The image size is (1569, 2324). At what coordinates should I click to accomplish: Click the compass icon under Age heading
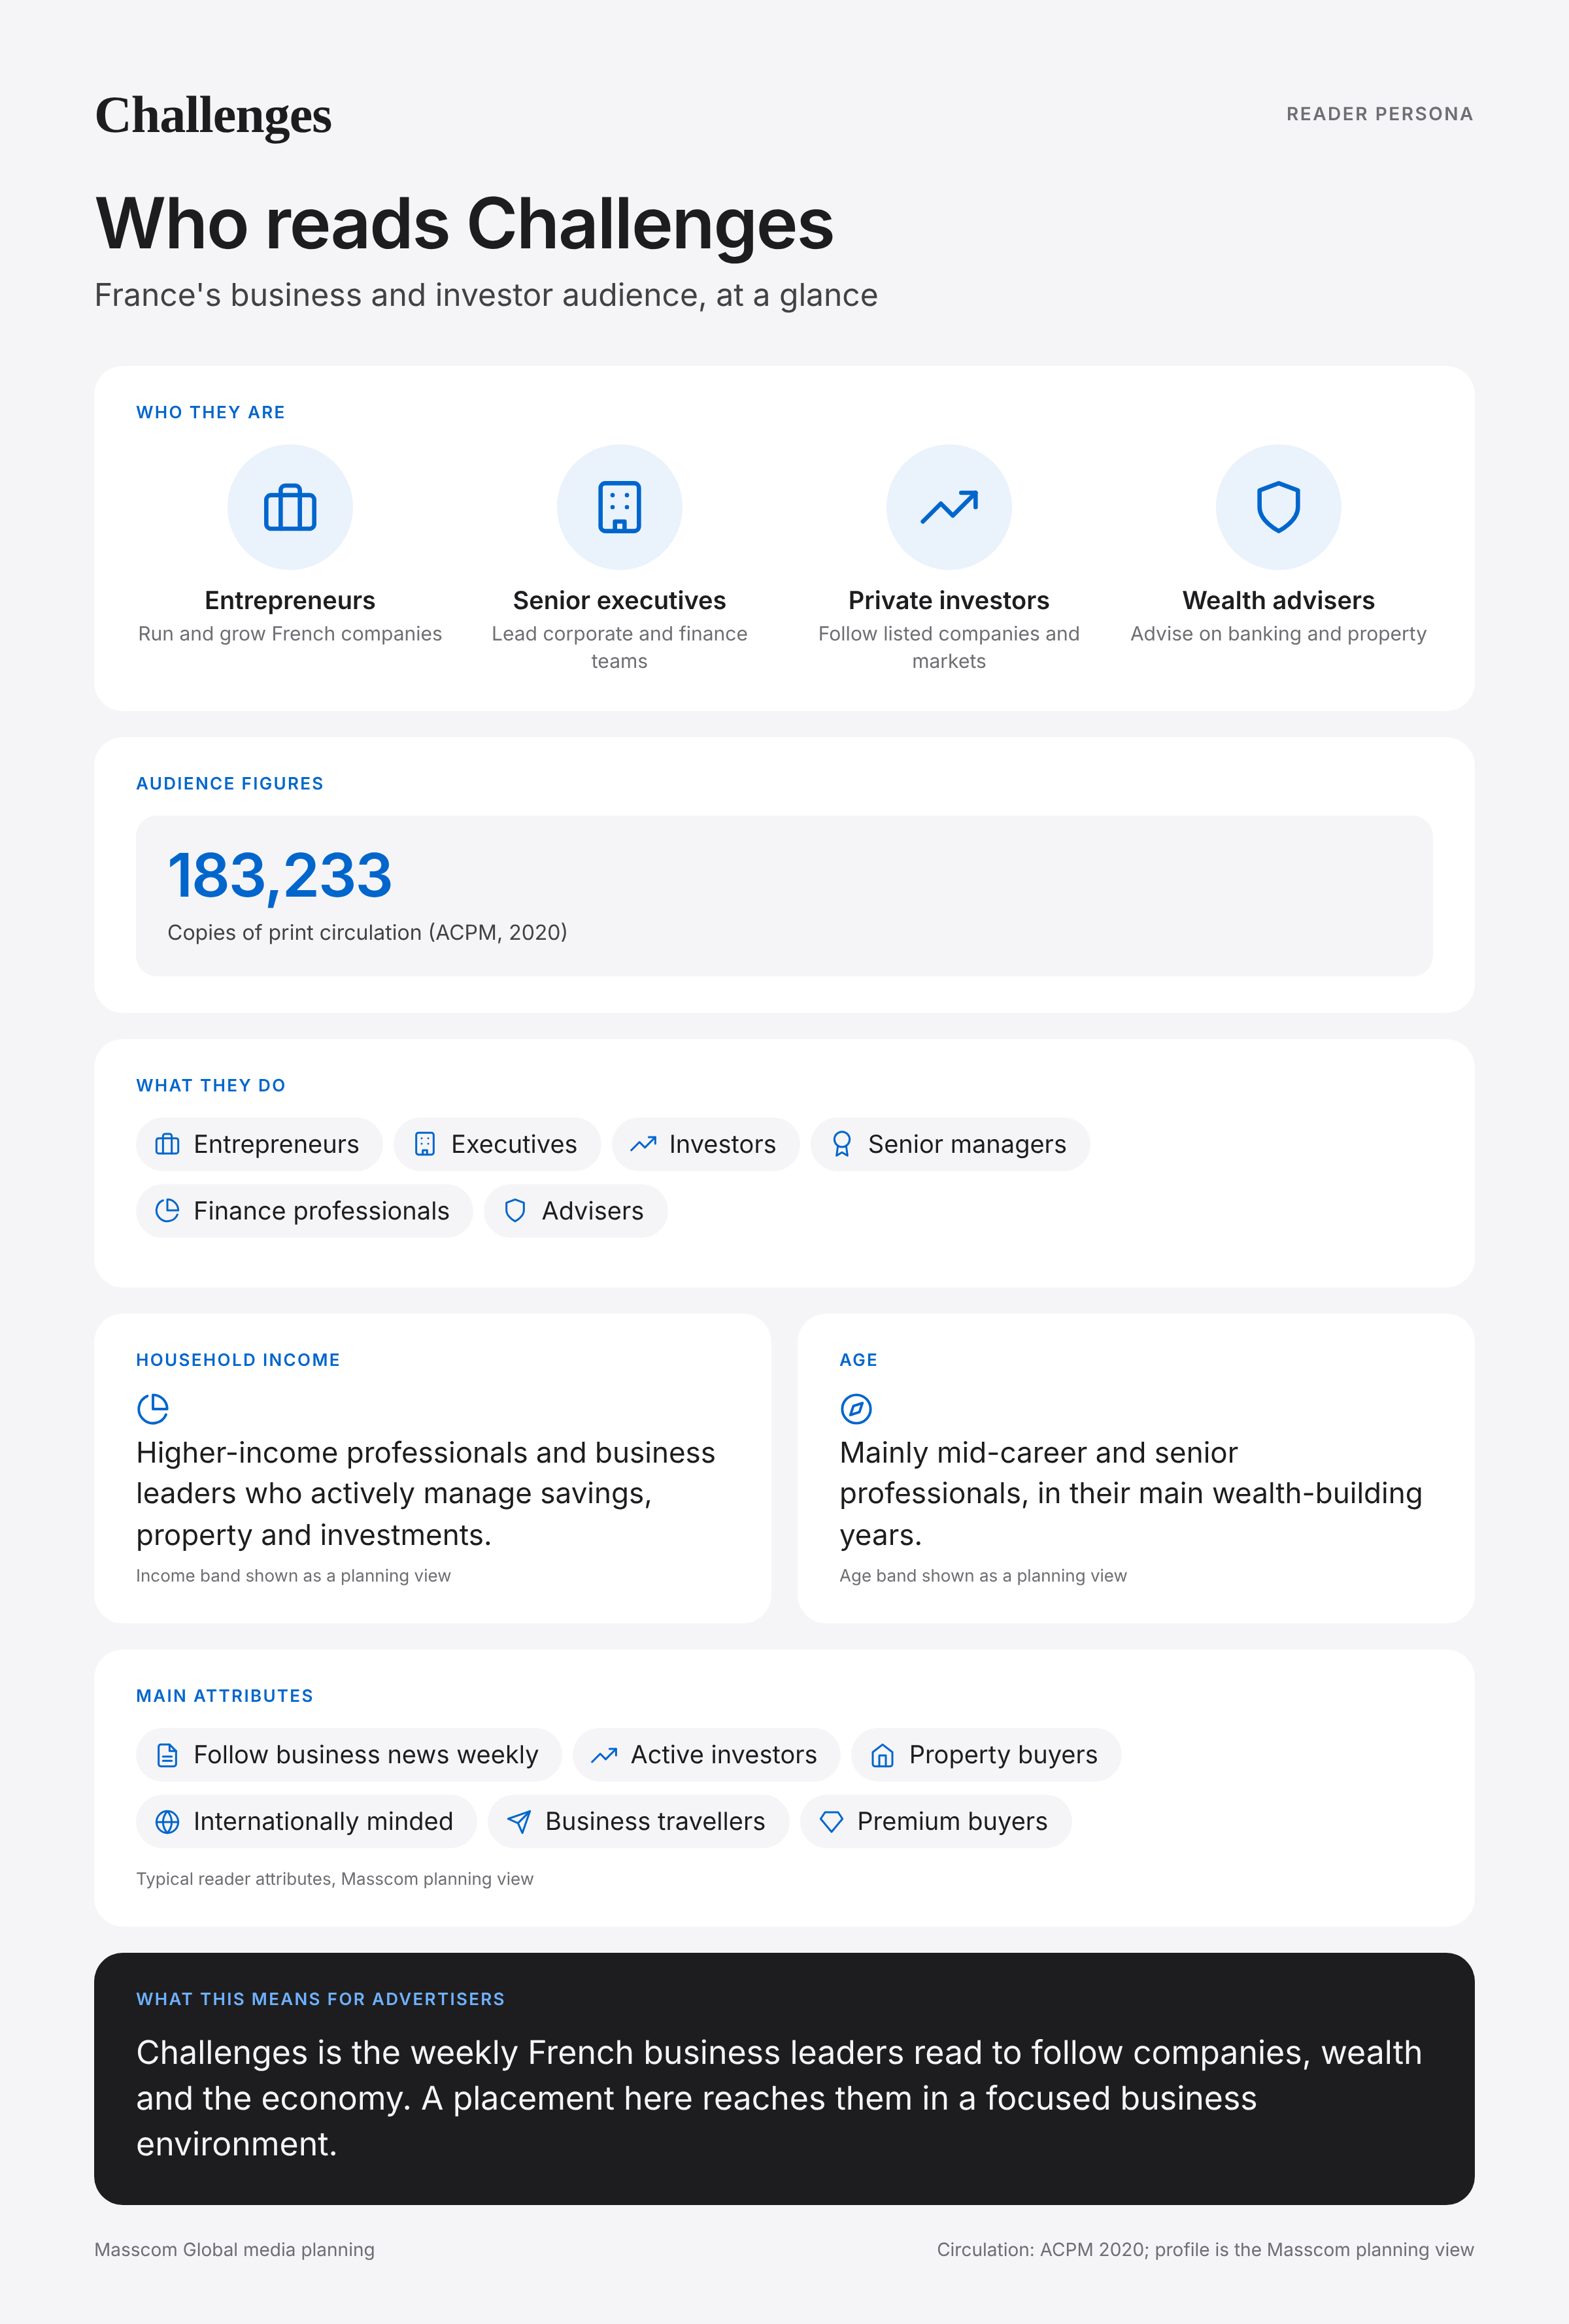pyautogui.click(x=856, y=1409)
